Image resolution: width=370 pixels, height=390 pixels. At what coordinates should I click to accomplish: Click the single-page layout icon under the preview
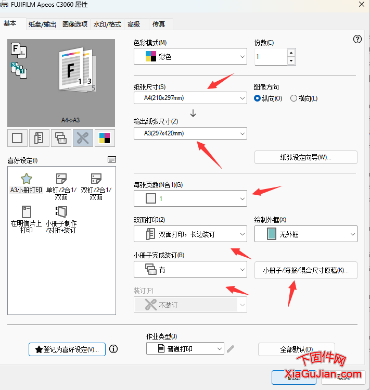[17, 138]
